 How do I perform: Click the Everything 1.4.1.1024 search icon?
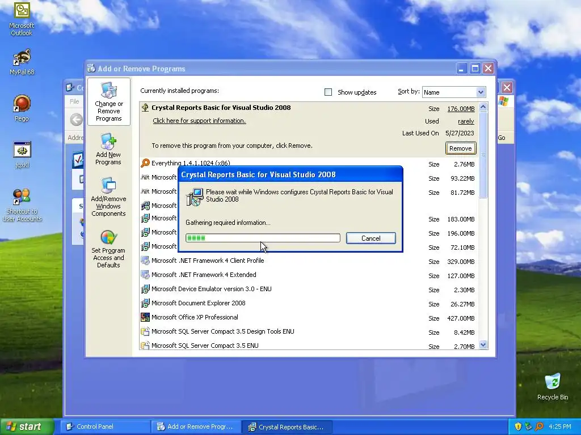145,163
